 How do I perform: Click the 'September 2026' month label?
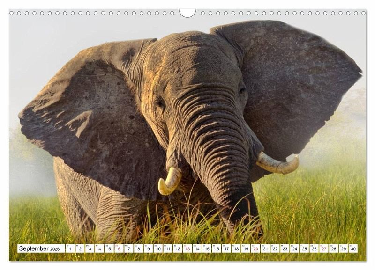(39, 248)
